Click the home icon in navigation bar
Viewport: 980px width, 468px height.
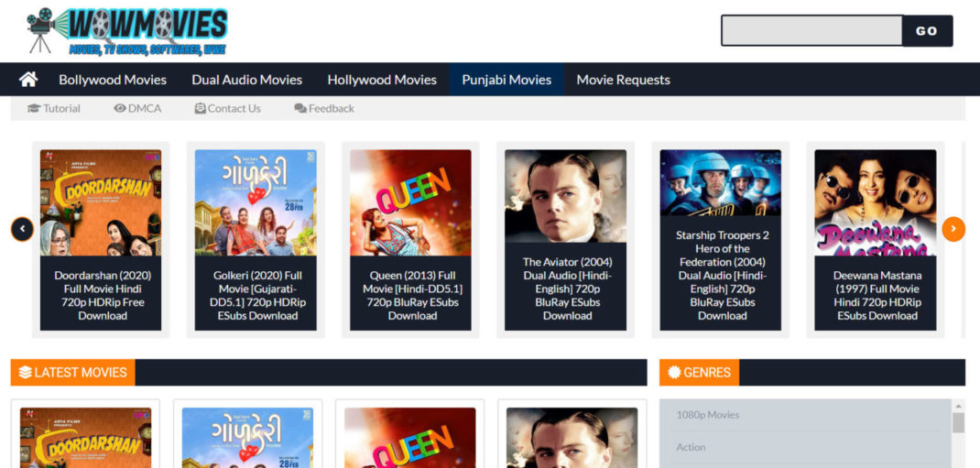(28, 80)
